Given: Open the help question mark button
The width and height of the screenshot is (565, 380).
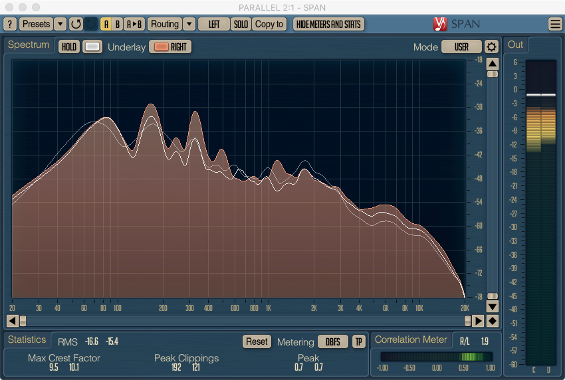Looking at the screenshot, I should tap(10, 24).
